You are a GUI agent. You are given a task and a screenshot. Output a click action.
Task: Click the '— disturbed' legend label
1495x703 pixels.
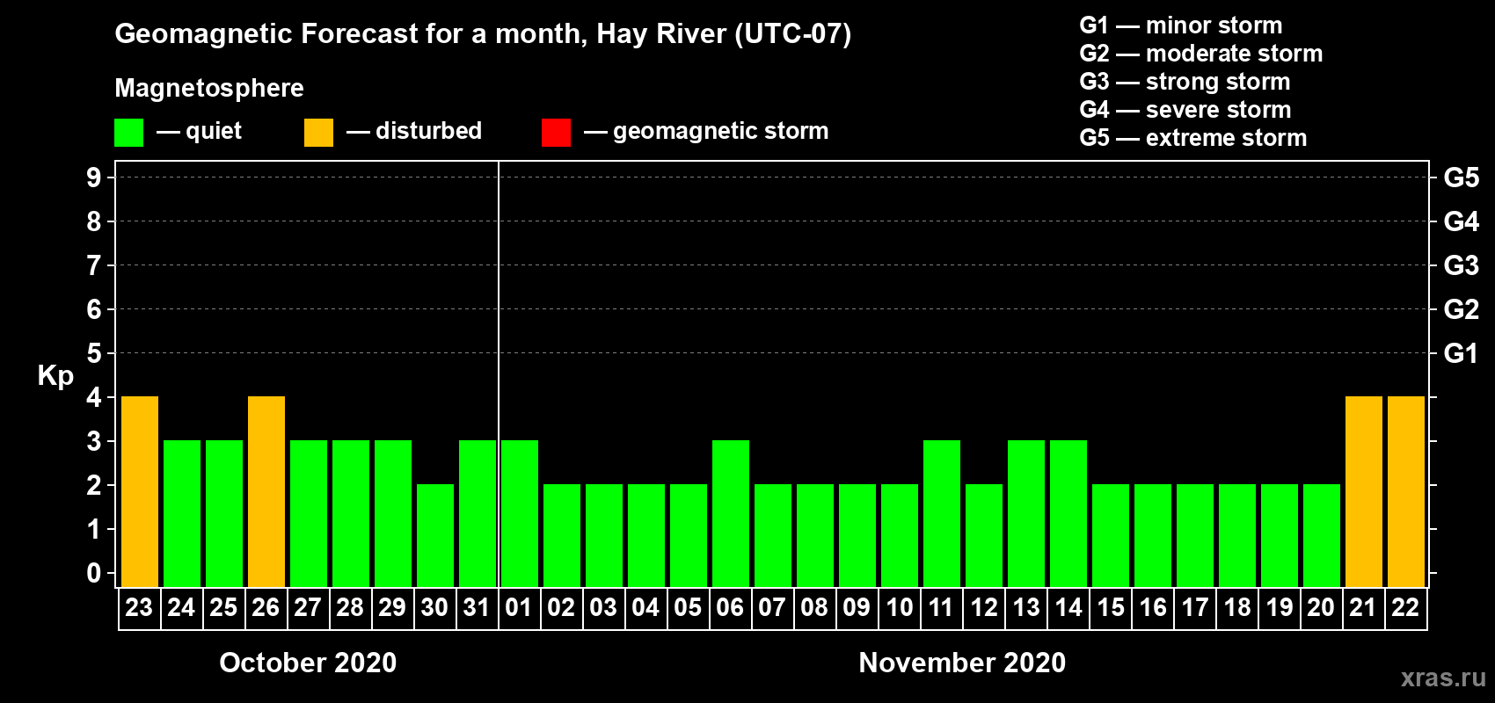click(x=414, y=131)
